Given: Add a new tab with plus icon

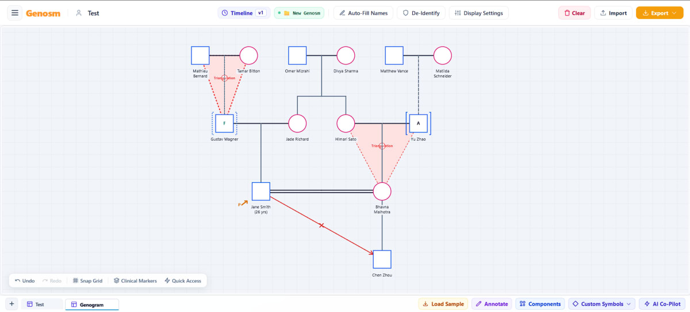Looking at the screenshot, I should pyautogui.click(x=11, y=304).
